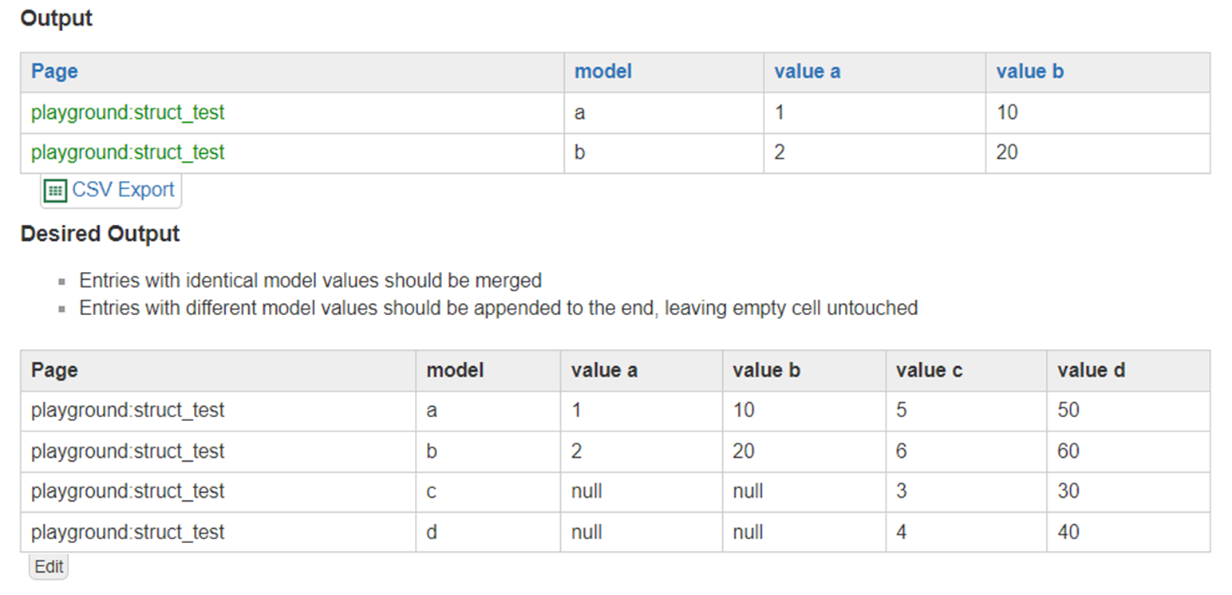The image size is (1232, 595).
Task: Click the Output heading
Action: click(57, 18)
